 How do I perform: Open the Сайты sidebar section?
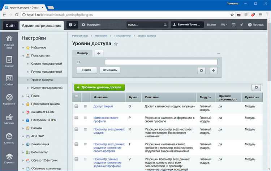[x=9, y=80]
